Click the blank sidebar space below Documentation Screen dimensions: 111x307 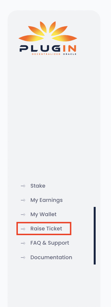click(x=54, y=286)
